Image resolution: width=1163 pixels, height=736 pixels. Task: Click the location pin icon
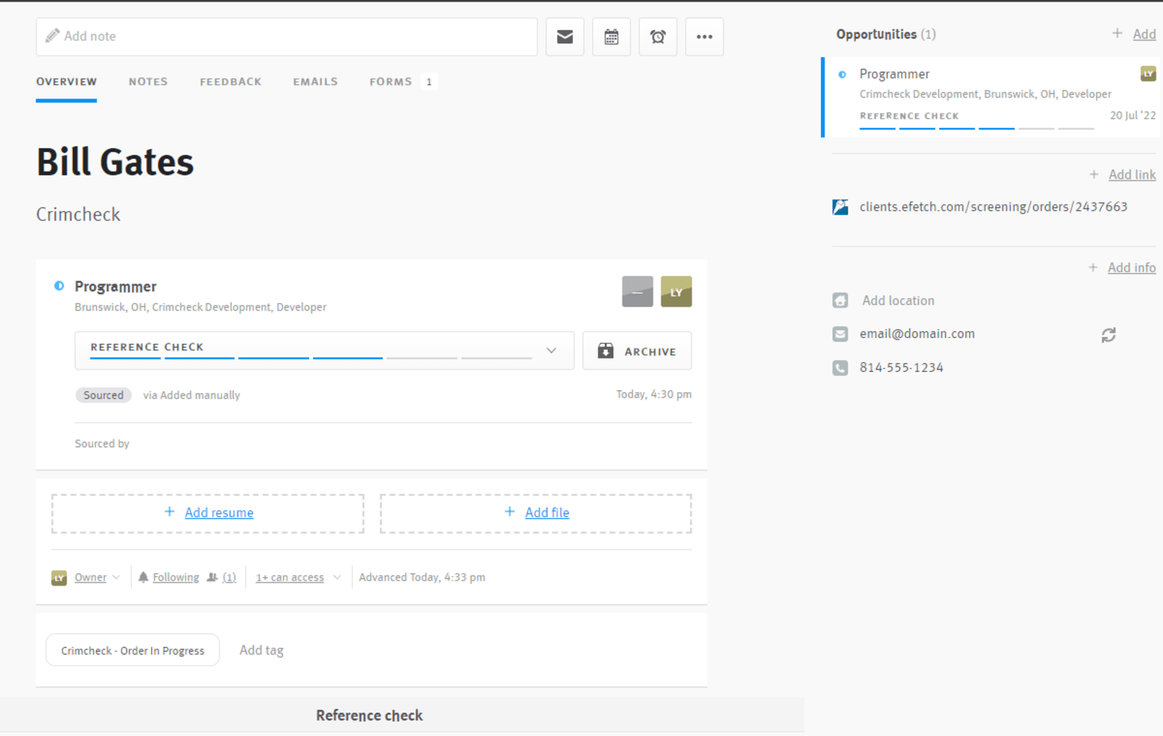(x=840, y=301)
